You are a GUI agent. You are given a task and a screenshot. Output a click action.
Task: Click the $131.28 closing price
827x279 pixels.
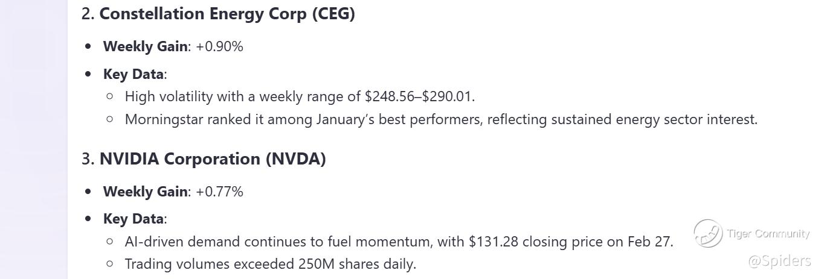click(x=494, y=242)
